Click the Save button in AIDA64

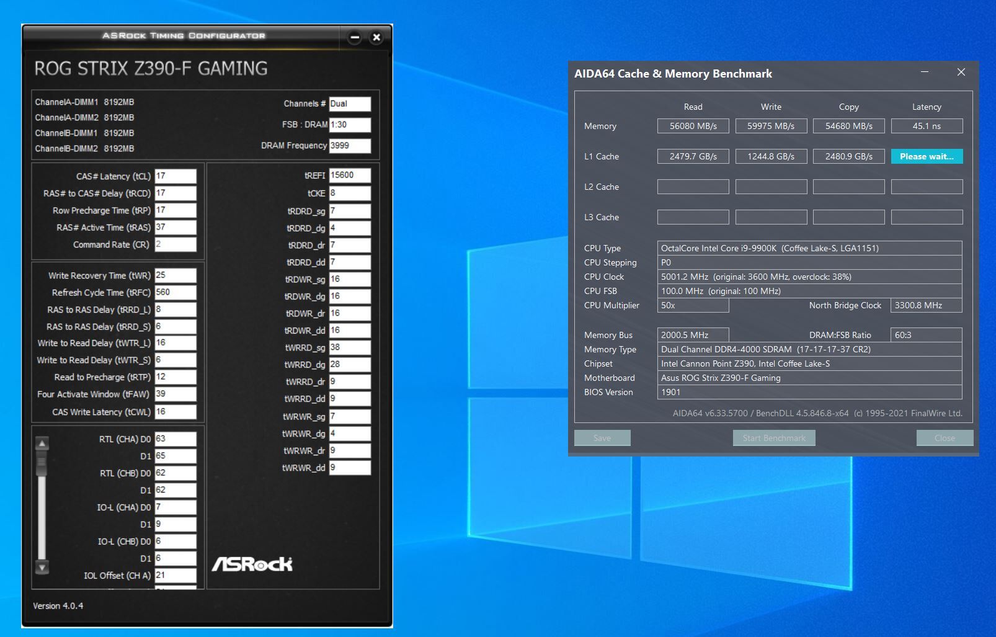[x=602, y=438]
